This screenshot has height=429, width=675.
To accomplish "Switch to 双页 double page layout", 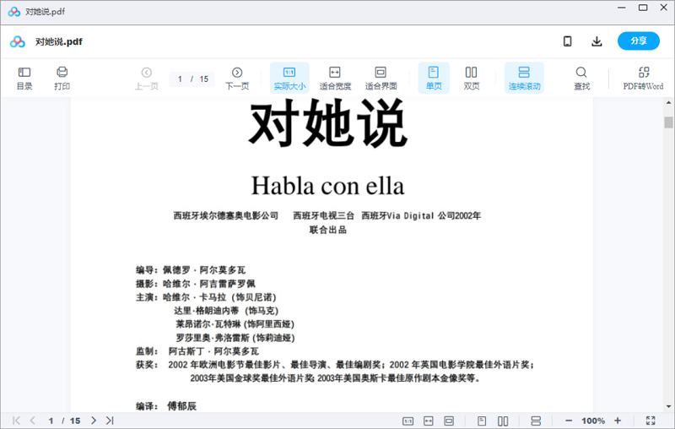I will click(471, 78).
